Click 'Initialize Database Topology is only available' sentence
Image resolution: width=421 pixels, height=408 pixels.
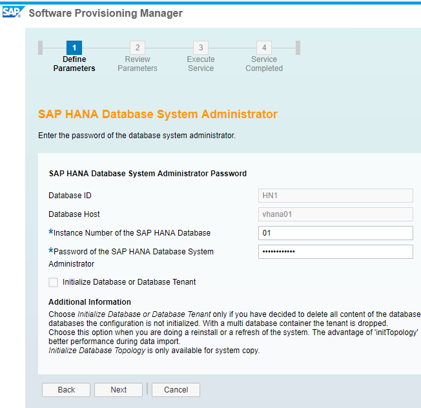click(x=154, y=351)
